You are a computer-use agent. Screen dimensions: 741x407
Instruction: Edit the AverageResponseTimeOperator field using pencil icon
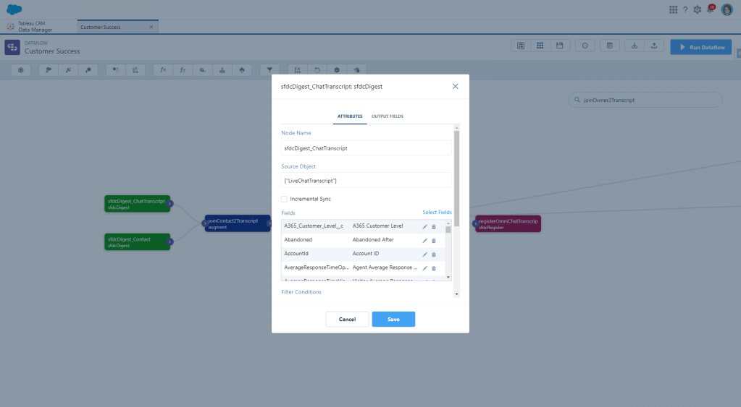click(425, 268)
